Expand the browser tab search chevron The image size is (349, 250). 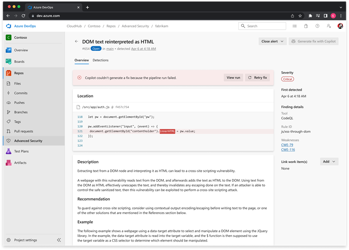tap(341, 7)
